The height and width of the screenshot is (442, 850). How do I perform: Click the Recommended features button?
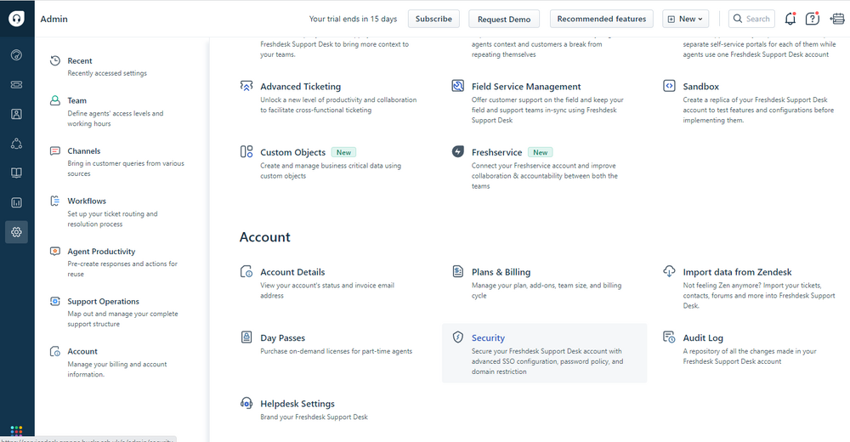point(602,19)
